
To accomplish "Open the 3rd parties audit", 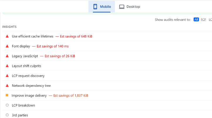I will pos(20,115).
